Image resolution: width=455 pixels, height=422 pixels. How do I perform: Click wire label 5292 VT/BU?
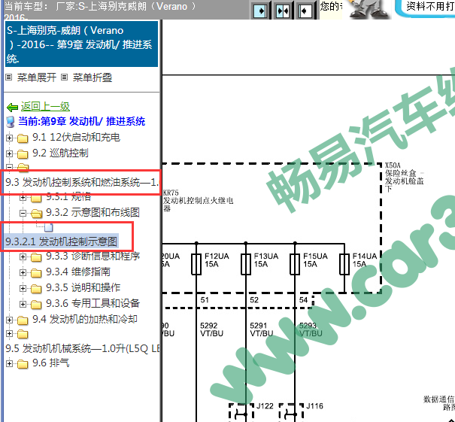click(x=211, y=329)
